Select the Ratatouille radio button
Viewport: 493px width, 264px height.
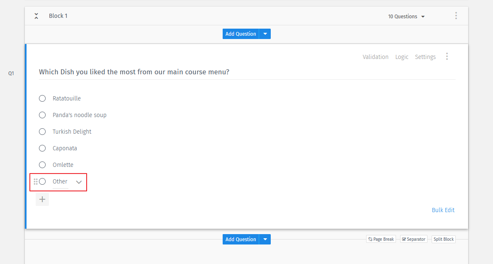pyautogui.click(x=42, y=98)
